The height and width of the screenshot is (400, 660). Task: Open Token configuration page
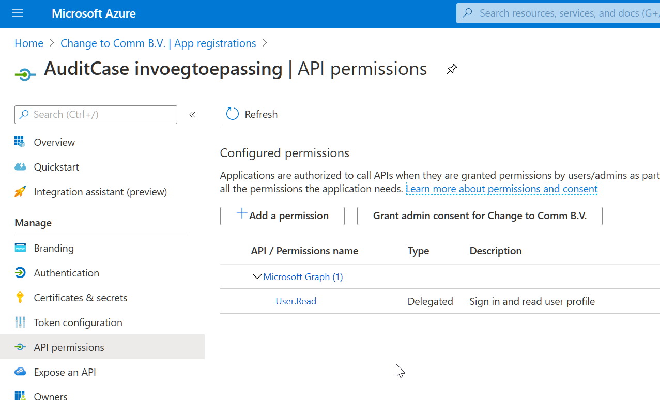78,322
